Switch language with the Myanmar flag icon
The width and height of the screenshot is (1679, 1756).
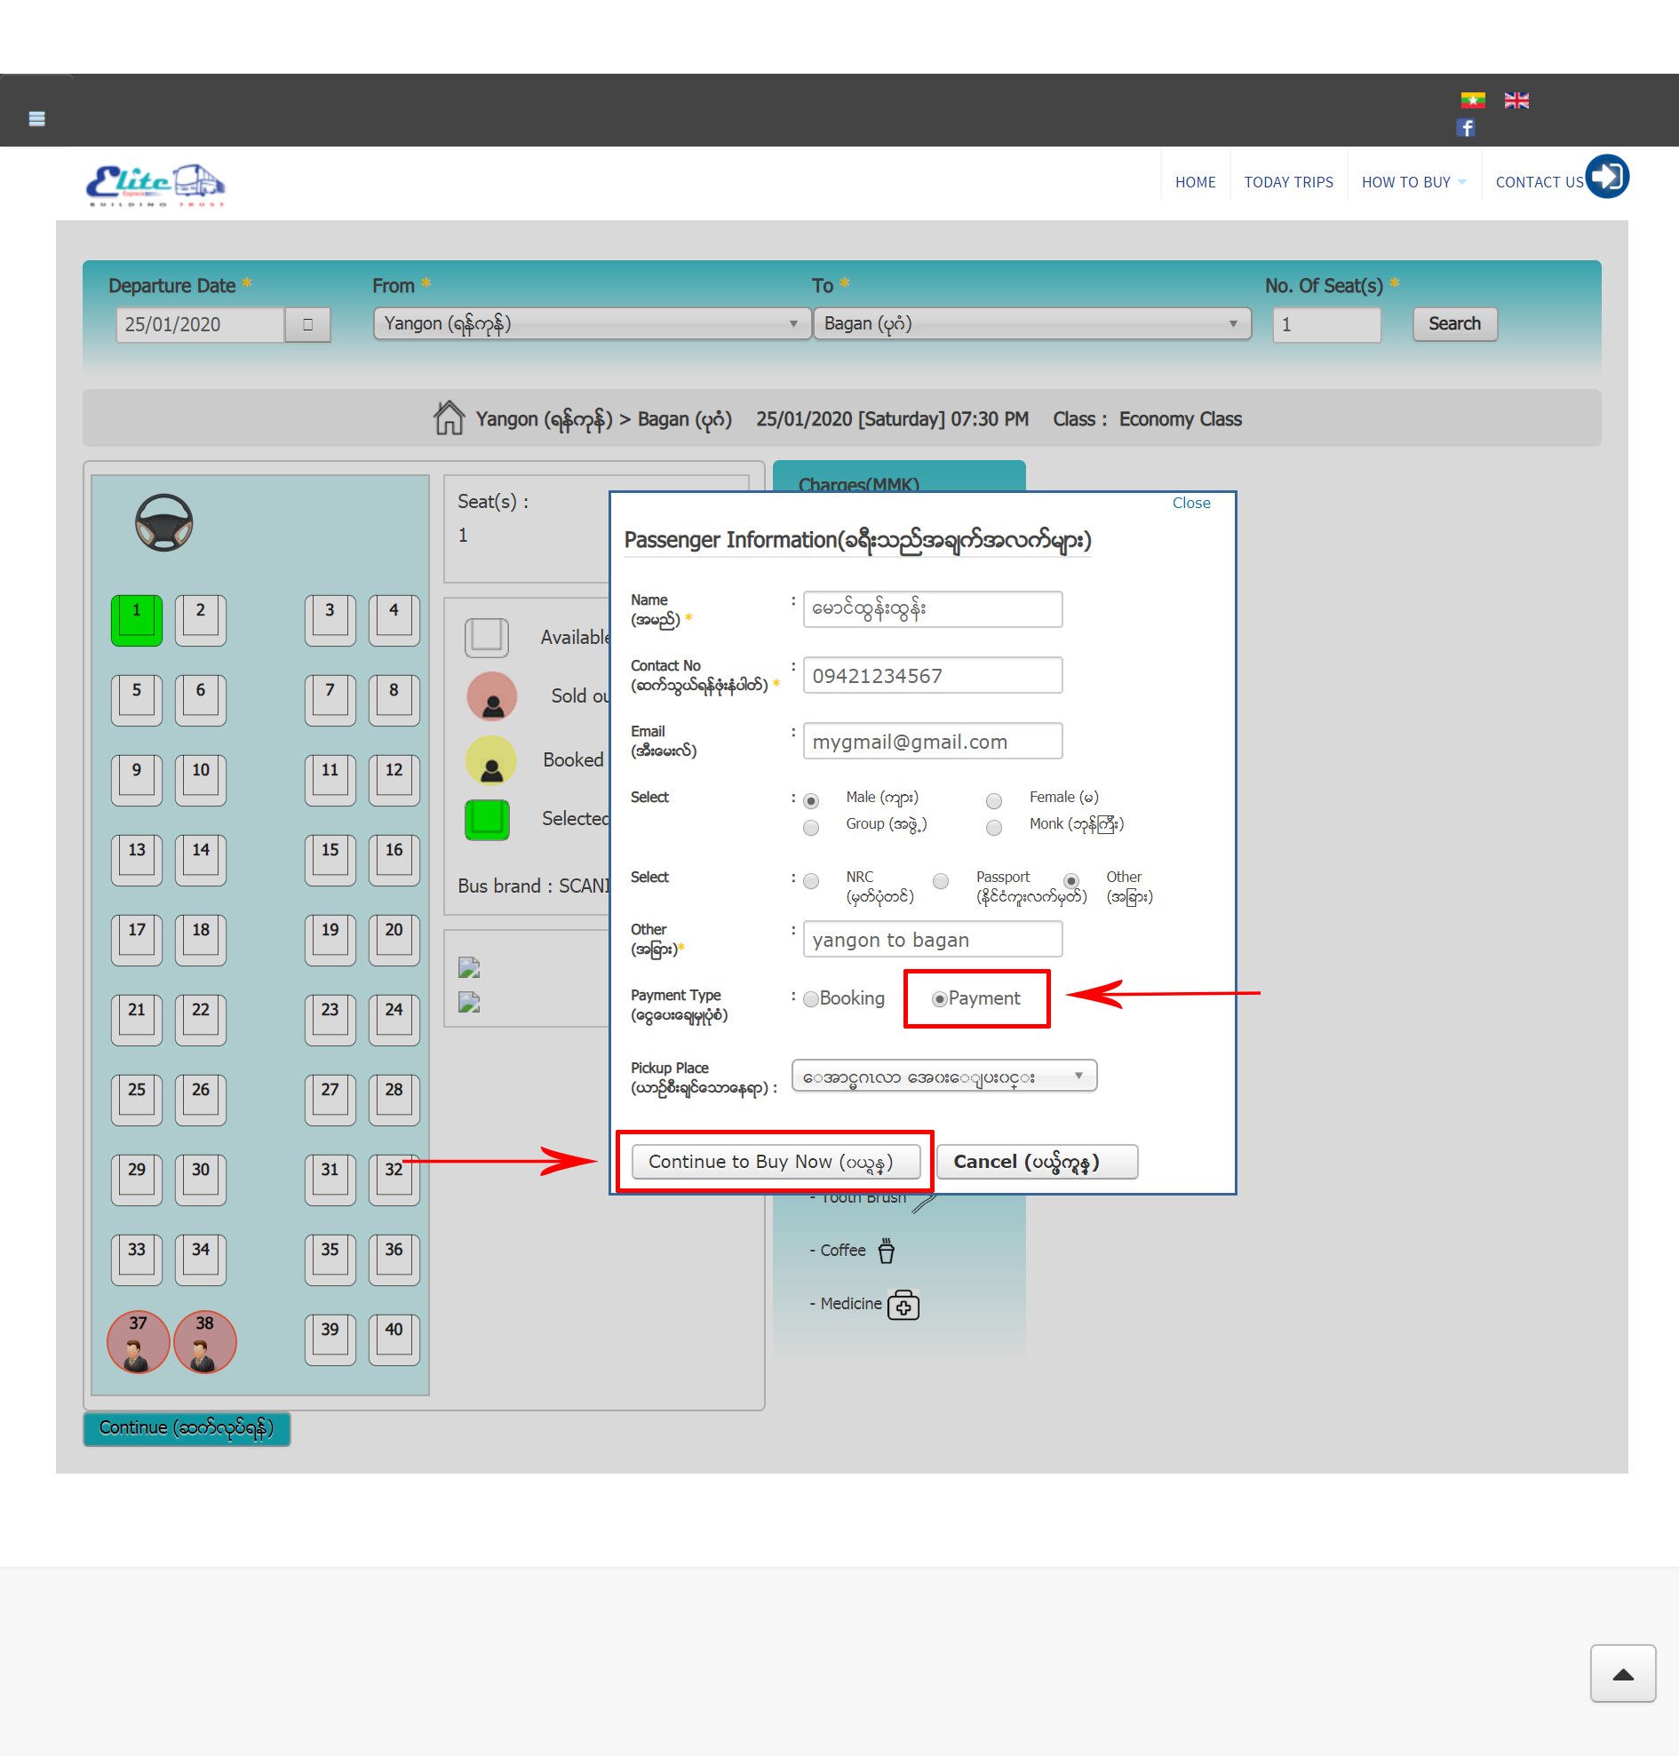pyautogui.click(x=1472, y=100)
